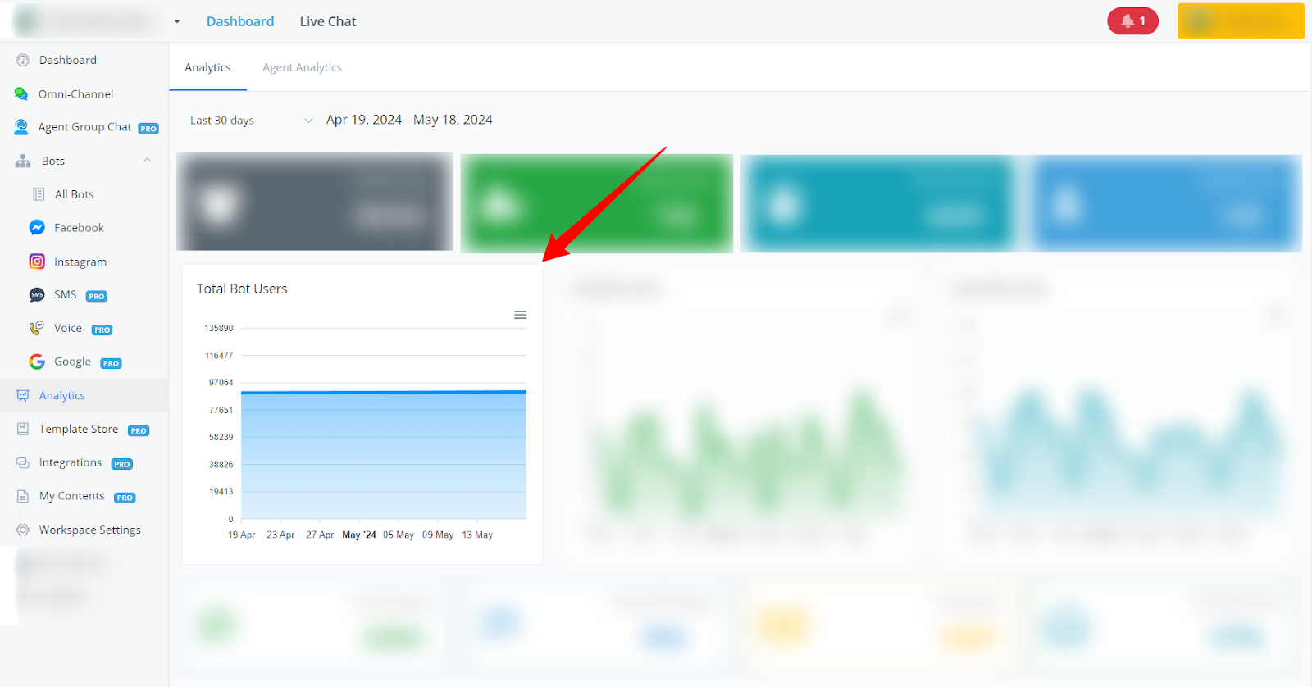1312x687 pixels.
Task: Open the Dashboard sidebar icon
Action: pos(23,60)
